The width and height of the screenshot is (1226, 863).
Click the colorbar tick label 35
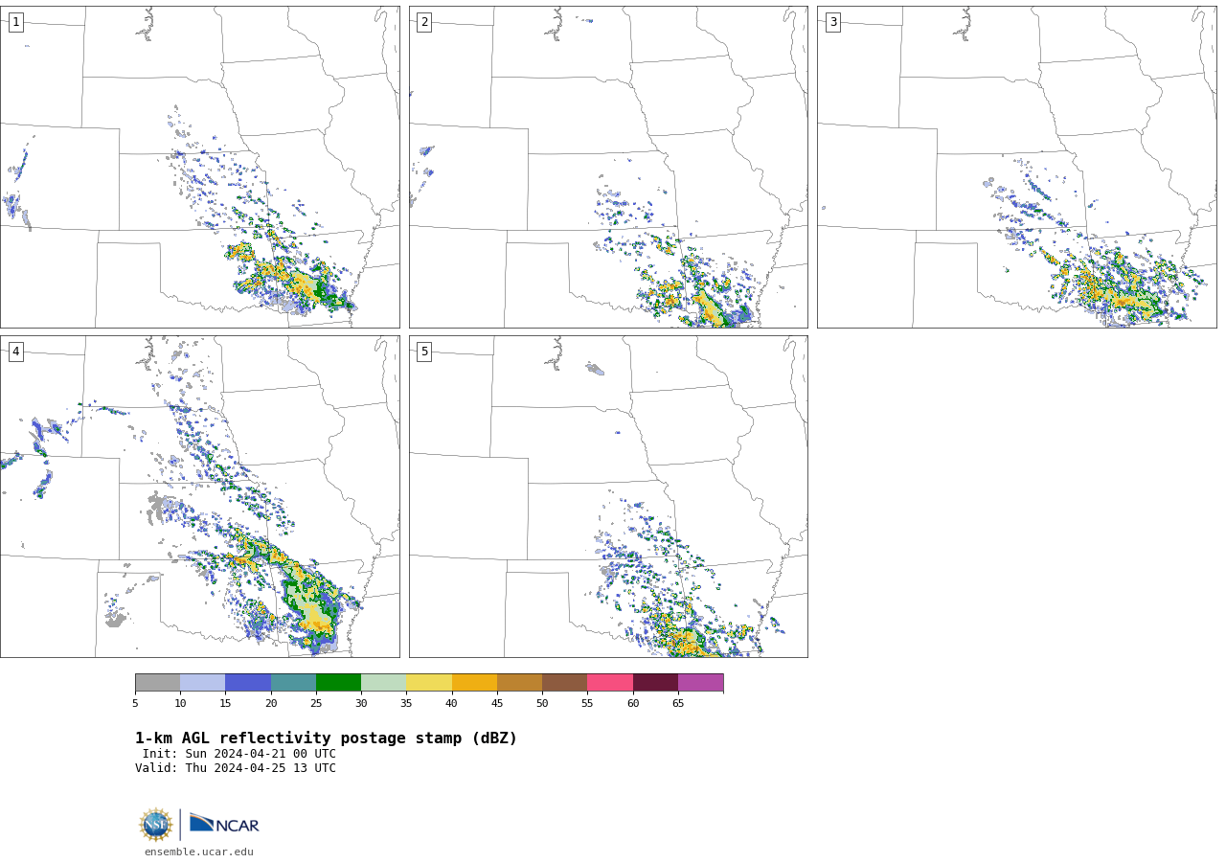point(406,704)
